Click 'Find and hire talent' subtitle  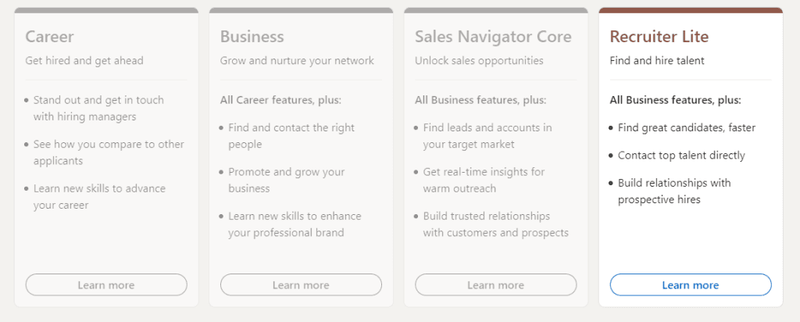(657, 61)
